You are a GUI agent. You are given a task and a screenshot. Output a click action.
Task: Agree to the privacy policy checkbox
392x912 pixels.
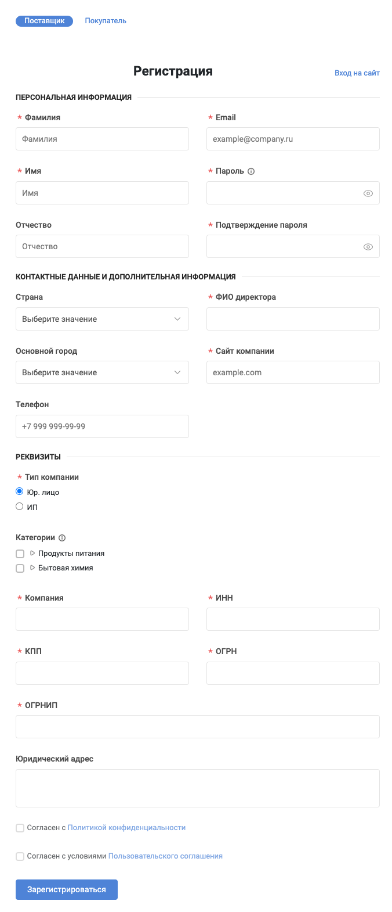20,828
